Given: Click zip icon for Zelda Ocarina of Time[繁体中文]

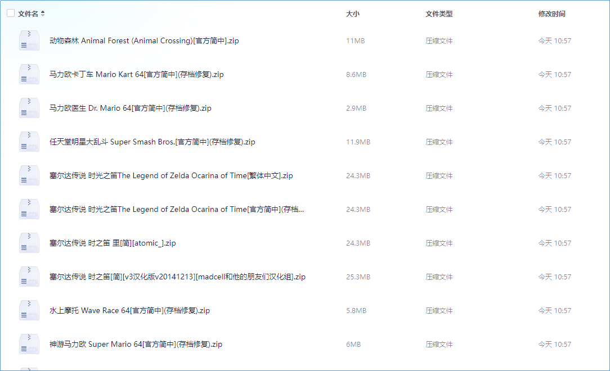Looking at the screenshot, I should 29,175.
